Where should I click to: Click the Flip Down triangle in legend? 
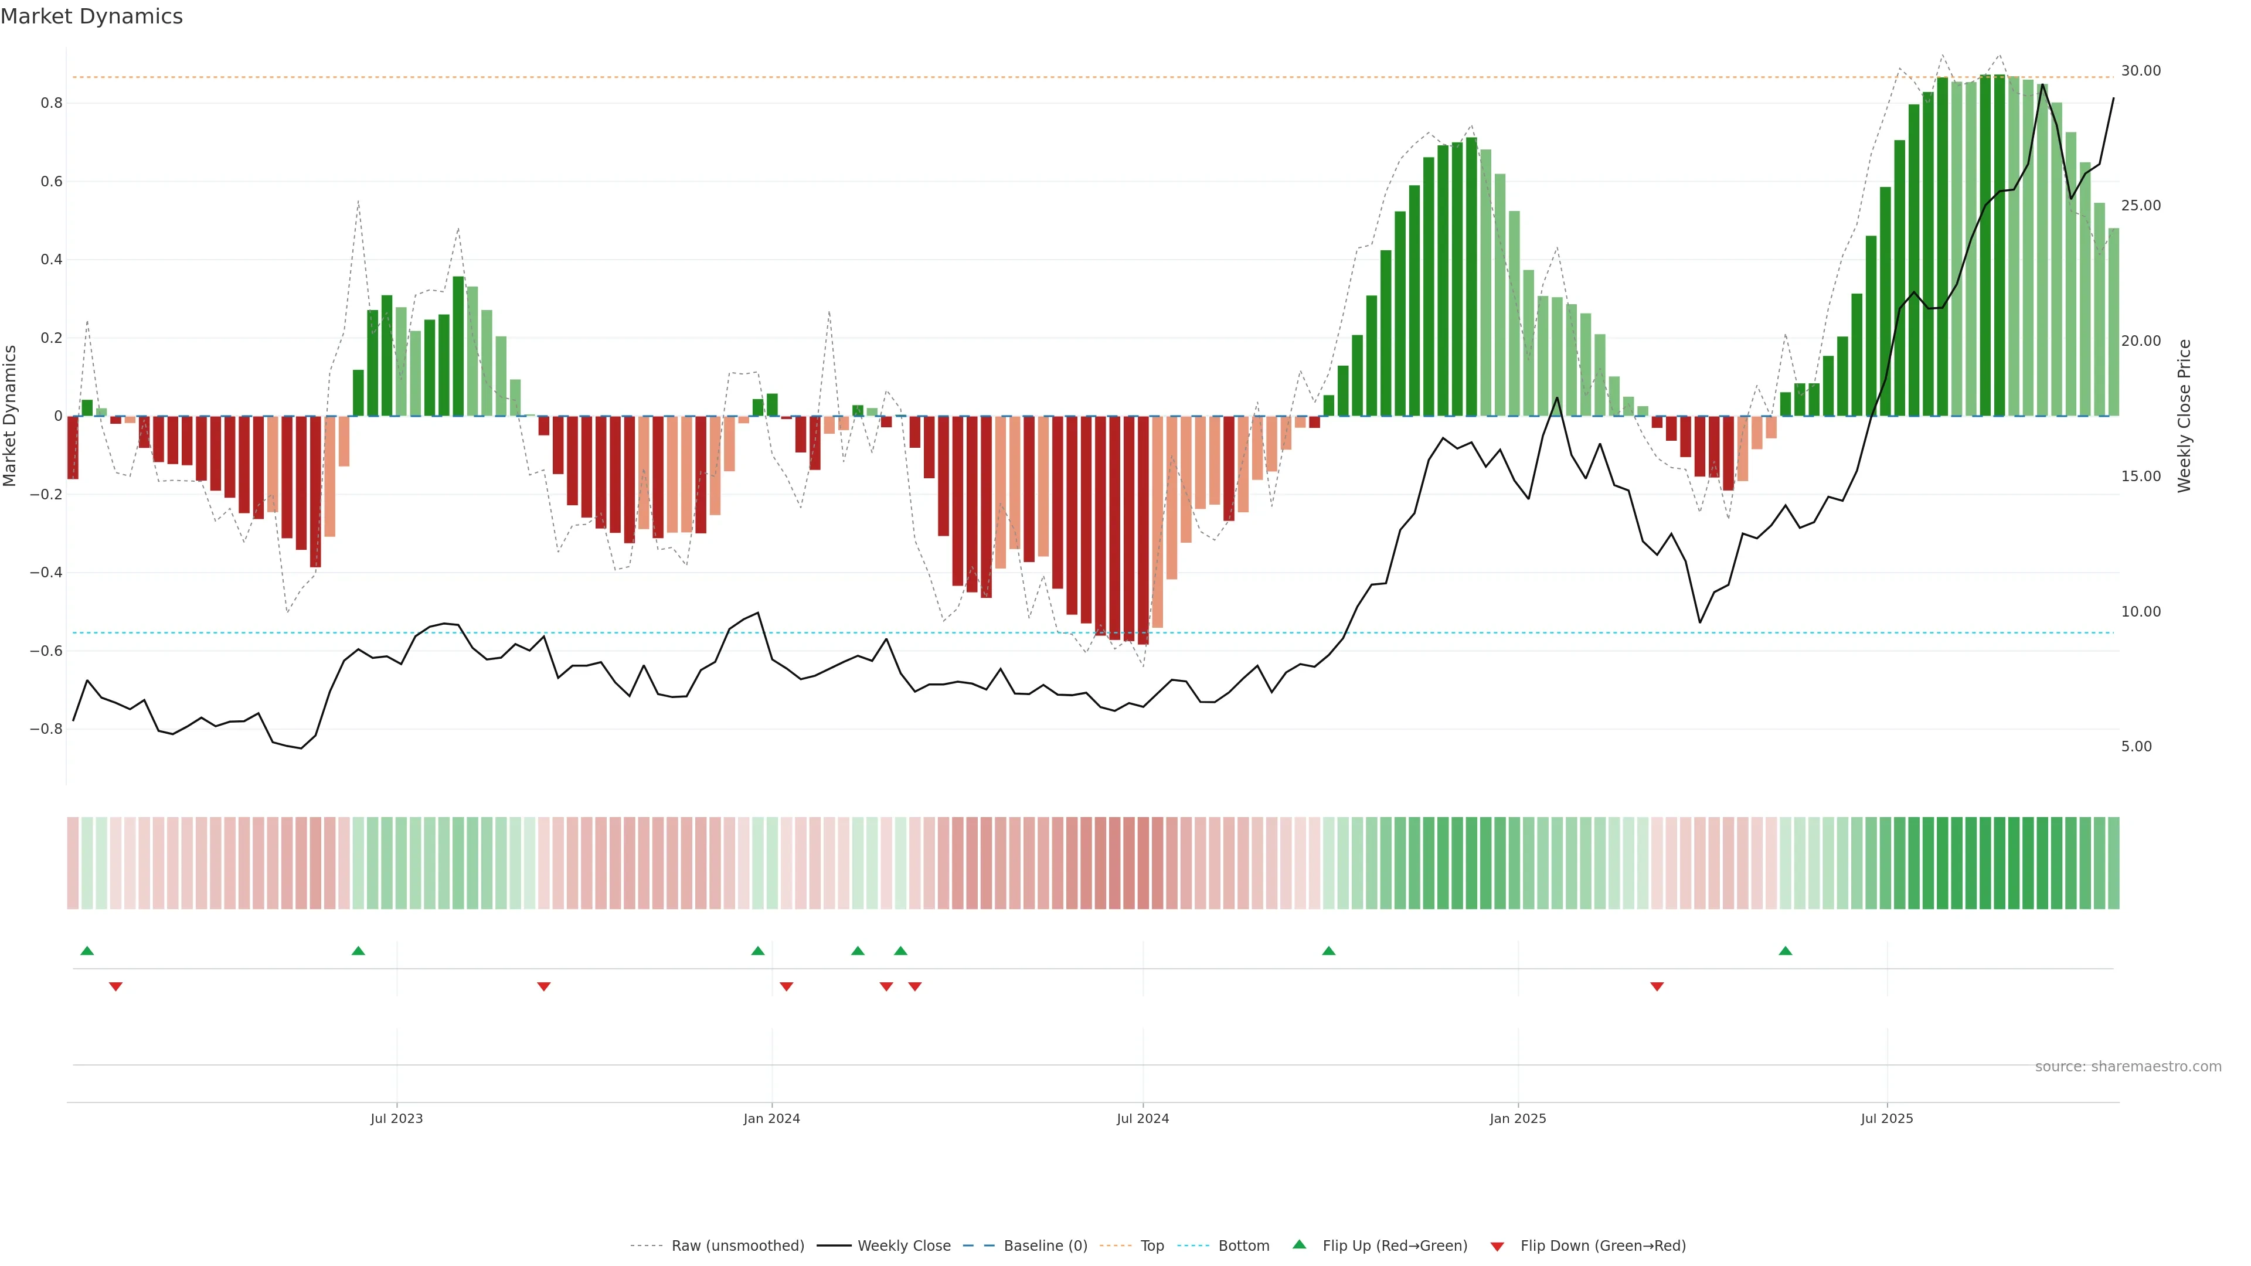tap(1497, 1247)
